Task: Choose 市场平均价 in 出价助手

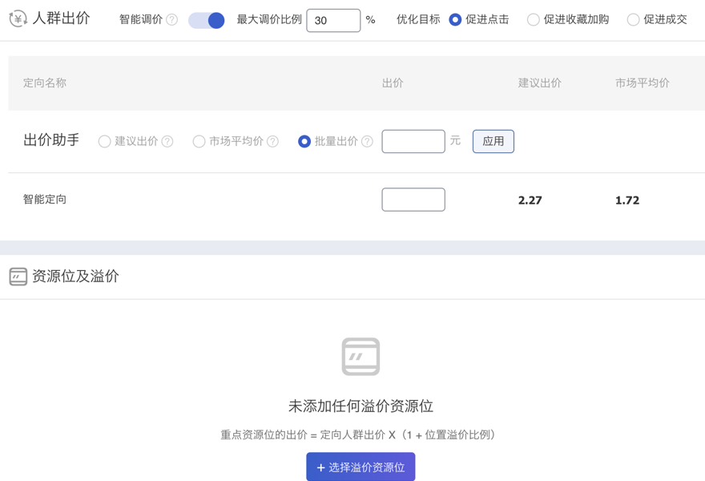Action: pyautogui.click(x=199, y=141)
